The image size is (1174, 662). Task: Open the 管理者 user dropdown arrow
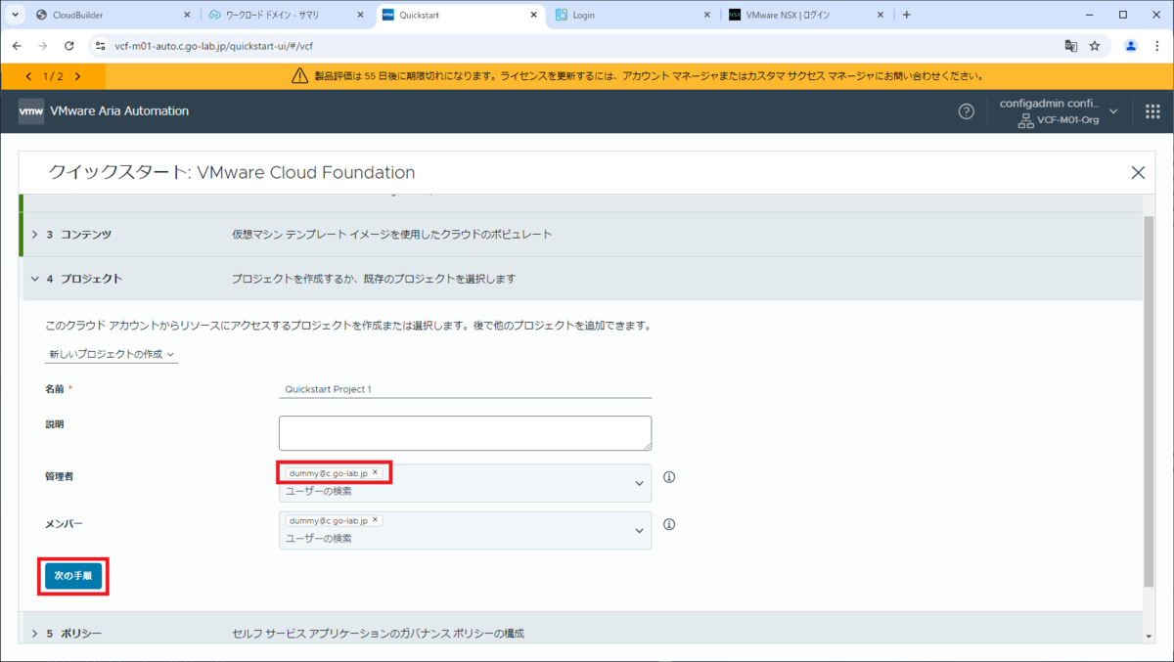640,483
